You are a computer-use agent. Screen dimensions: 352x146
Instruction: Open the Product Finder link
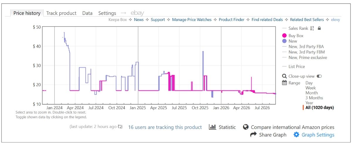[x=231, y=20]
